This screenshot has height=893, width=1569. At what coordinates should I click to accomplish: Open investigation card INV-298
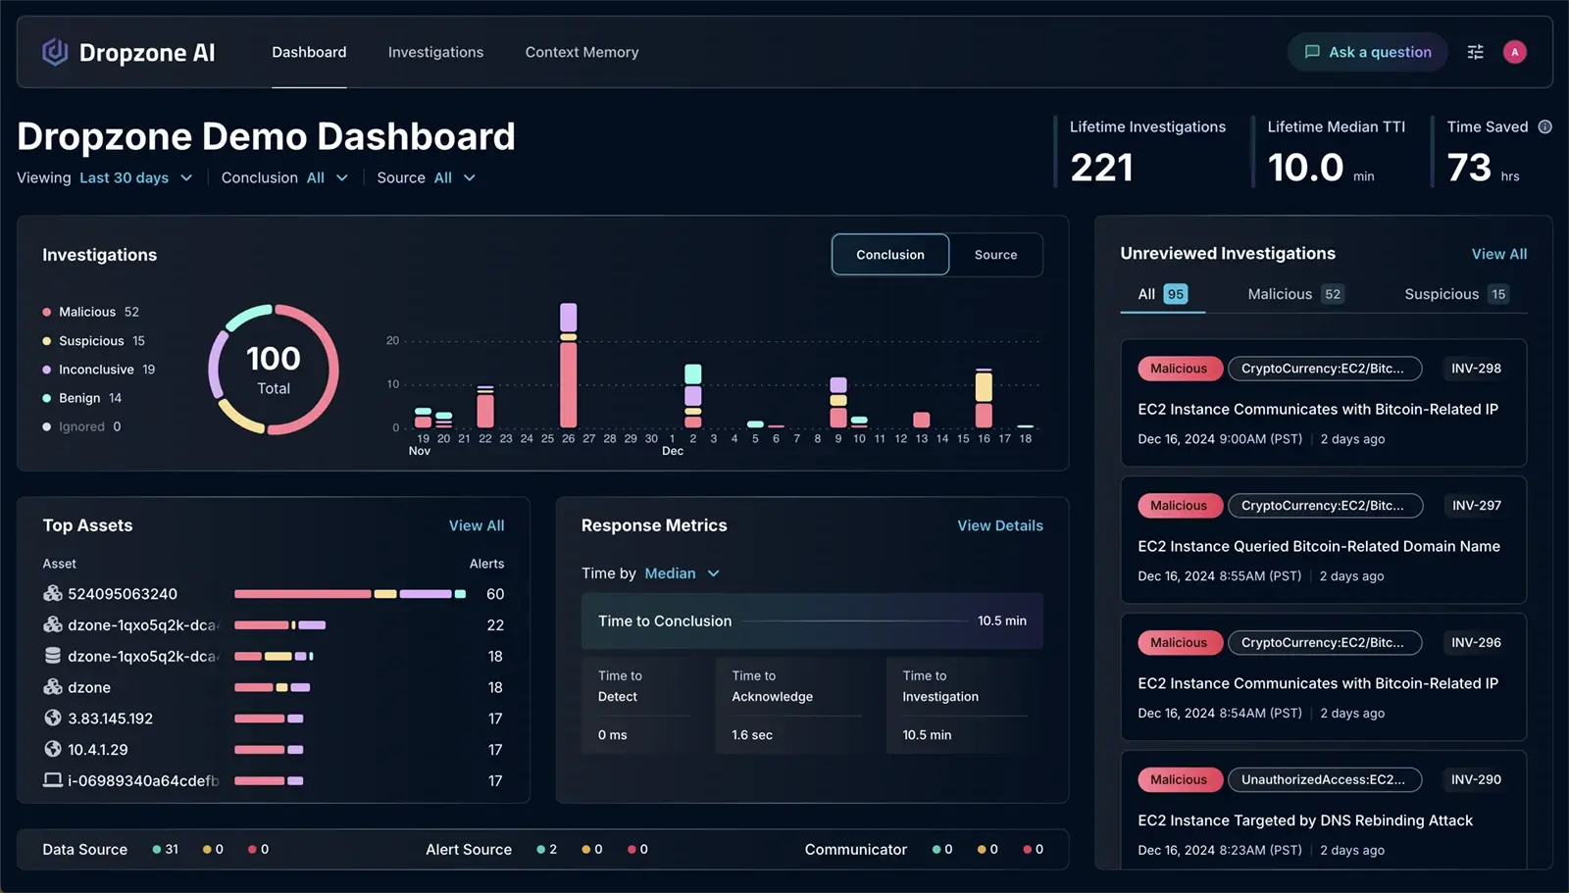pos(1320,404)
